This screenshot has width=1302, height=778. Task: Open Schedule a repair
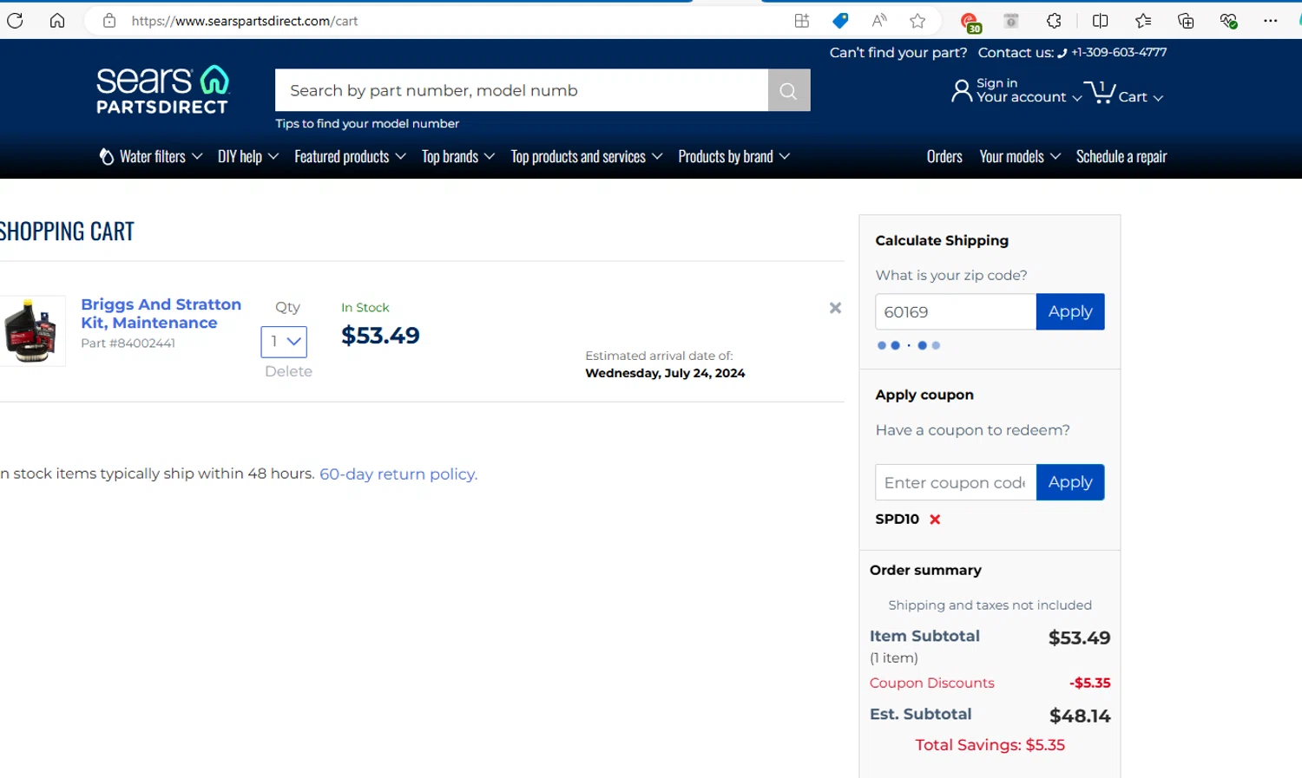1121,157
